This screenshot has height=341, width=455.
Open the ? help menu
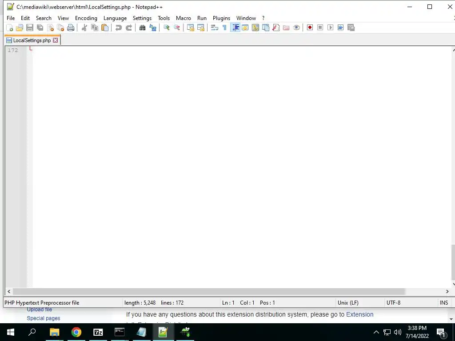coord(263,18)
